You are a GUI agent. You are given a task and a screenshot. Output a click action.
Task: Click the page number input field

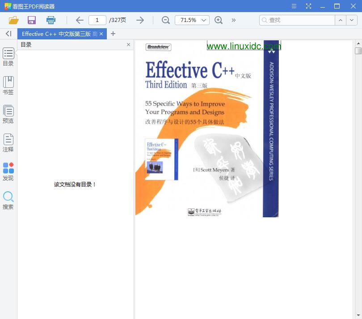pyautogui.click(x=97, y=20)
